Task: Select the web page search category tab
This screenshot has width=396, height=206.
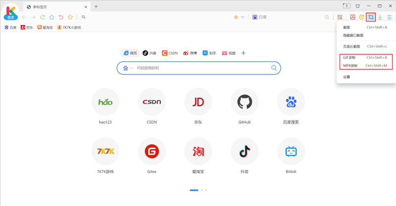Action: 130,53
